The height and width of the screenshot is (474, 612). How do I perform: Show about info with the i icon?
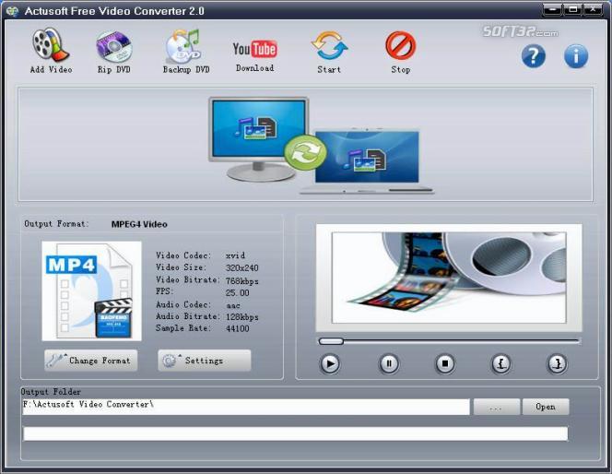click(576, 56)
